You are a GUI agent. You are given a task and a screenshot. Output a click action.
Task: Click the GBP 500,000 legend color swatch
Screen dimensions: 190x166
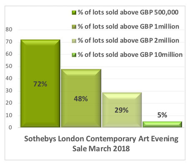click(x=74, y=13)
